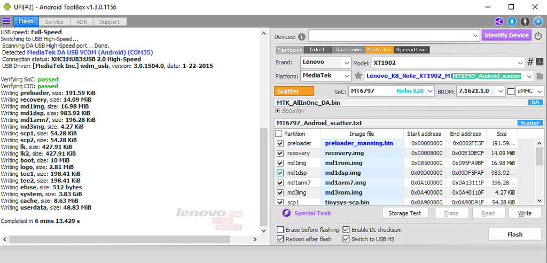The image size is (547, 263).
Task: Click the partition table scroll down arrow
Action: tap(540, 200)
